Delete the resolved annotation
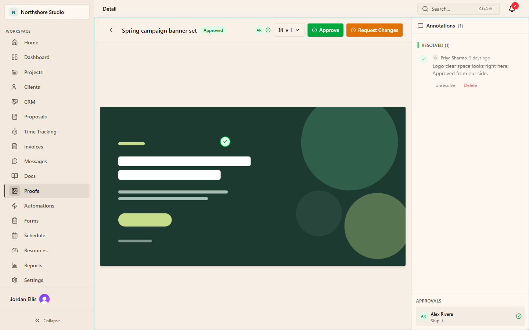 [x=471, y=85]
